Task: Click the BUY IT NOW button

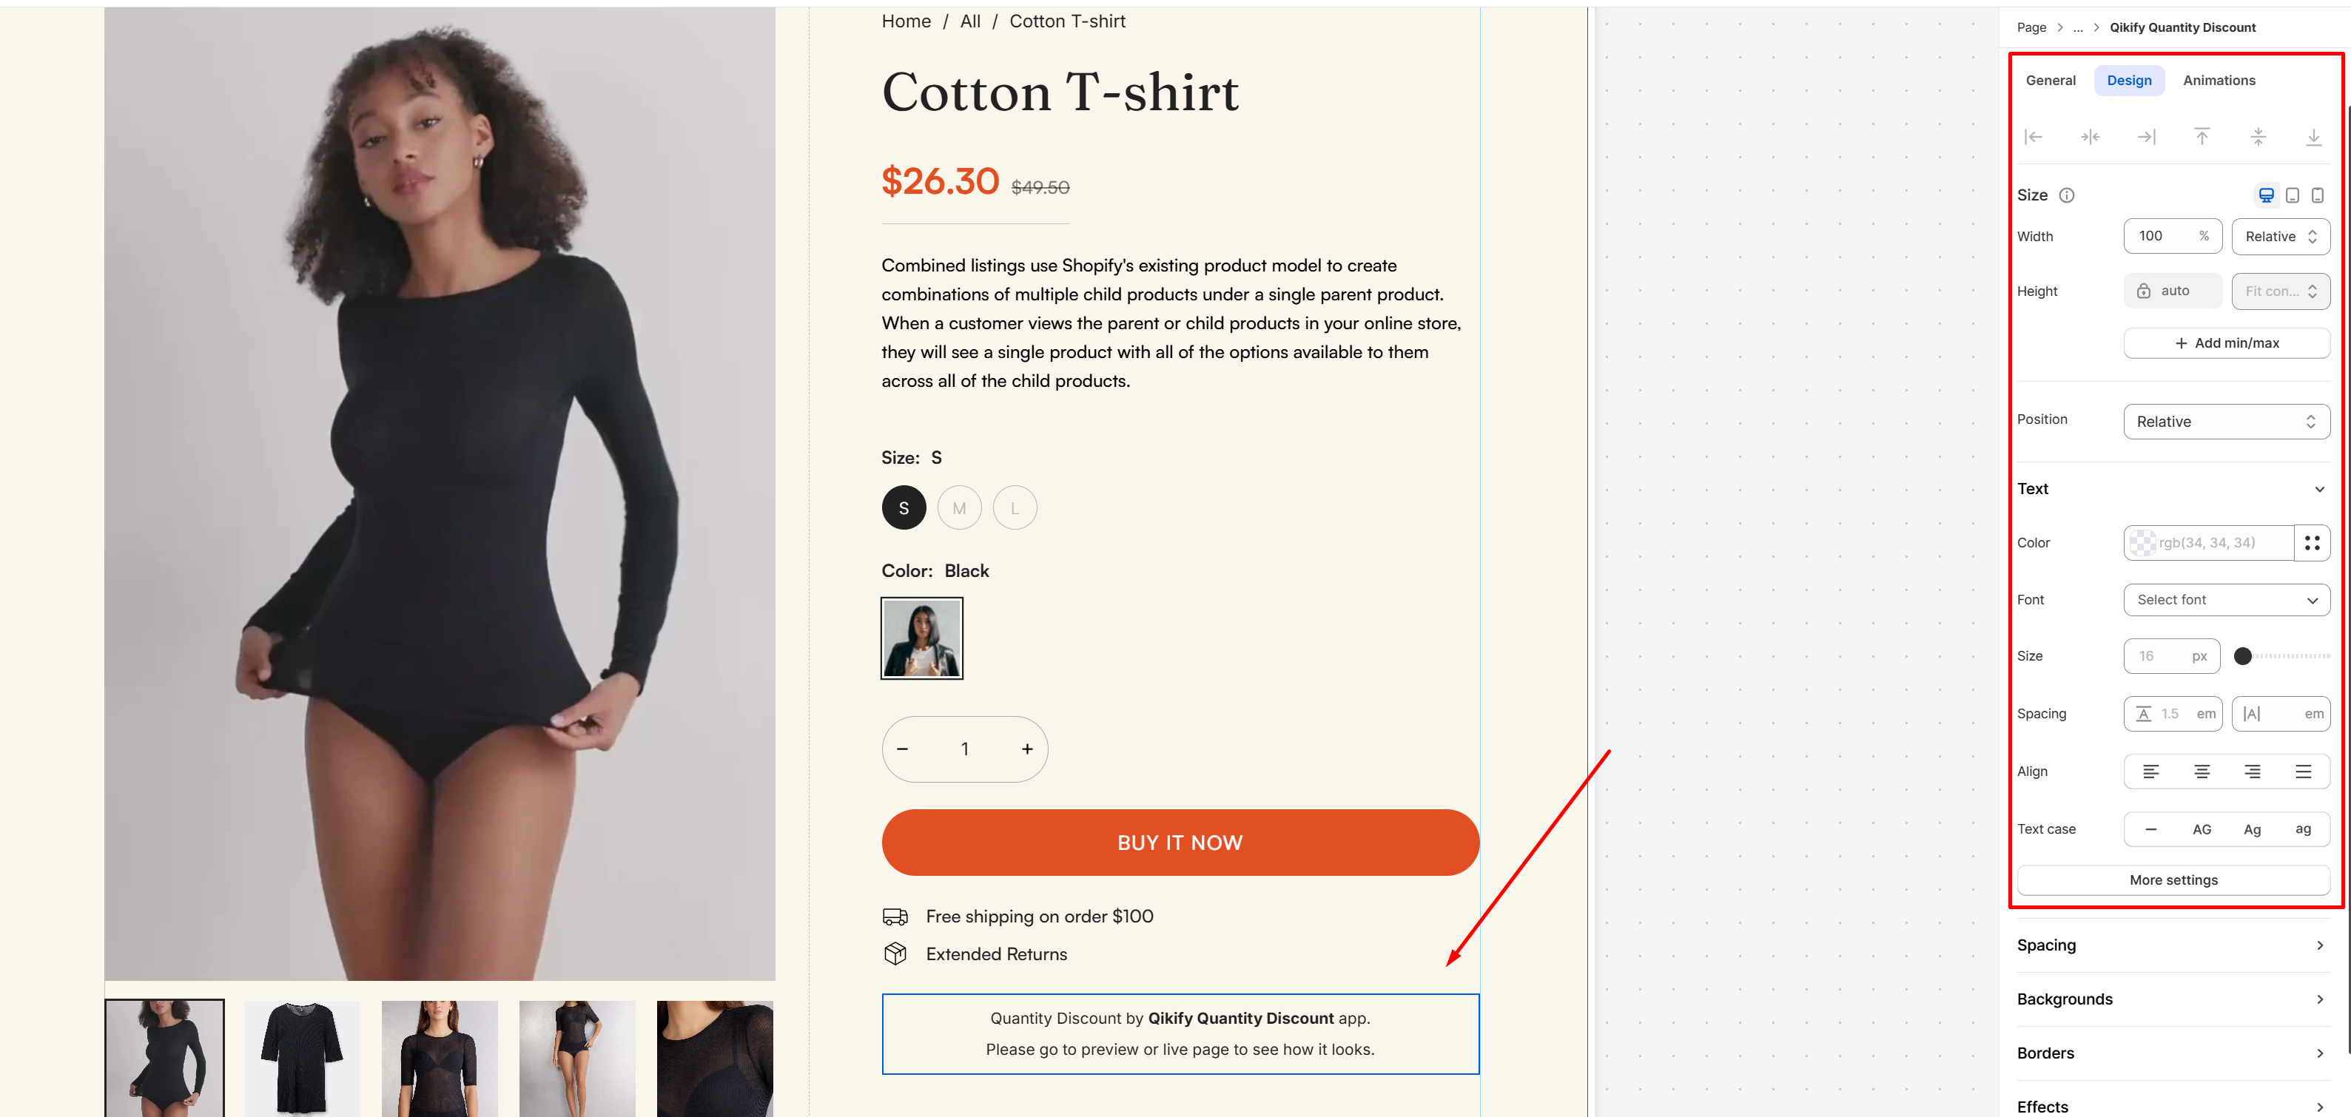Action: coord(1179,843)
